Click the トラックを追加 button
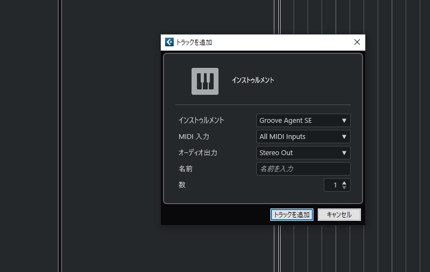Image resolution: width=430 pixels, height=272 pixels. pyautogui.click(x=291, y=214)
